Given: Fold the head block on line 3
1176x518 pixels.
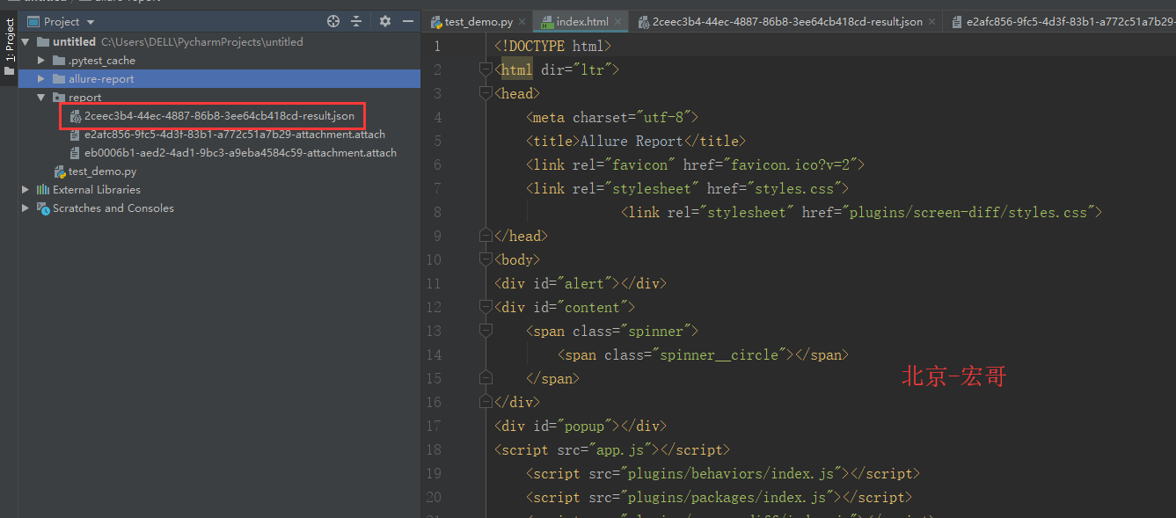Looking at the screenshot, I should pos(486,93).
